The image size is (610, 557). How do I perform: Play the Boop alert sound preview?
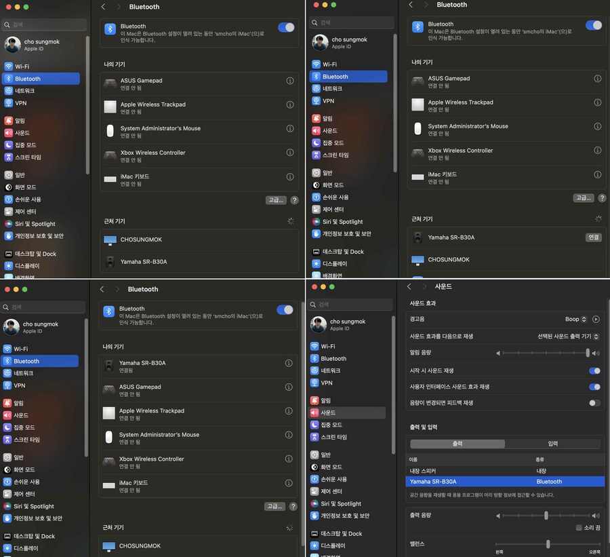click(x=596, y=319)
